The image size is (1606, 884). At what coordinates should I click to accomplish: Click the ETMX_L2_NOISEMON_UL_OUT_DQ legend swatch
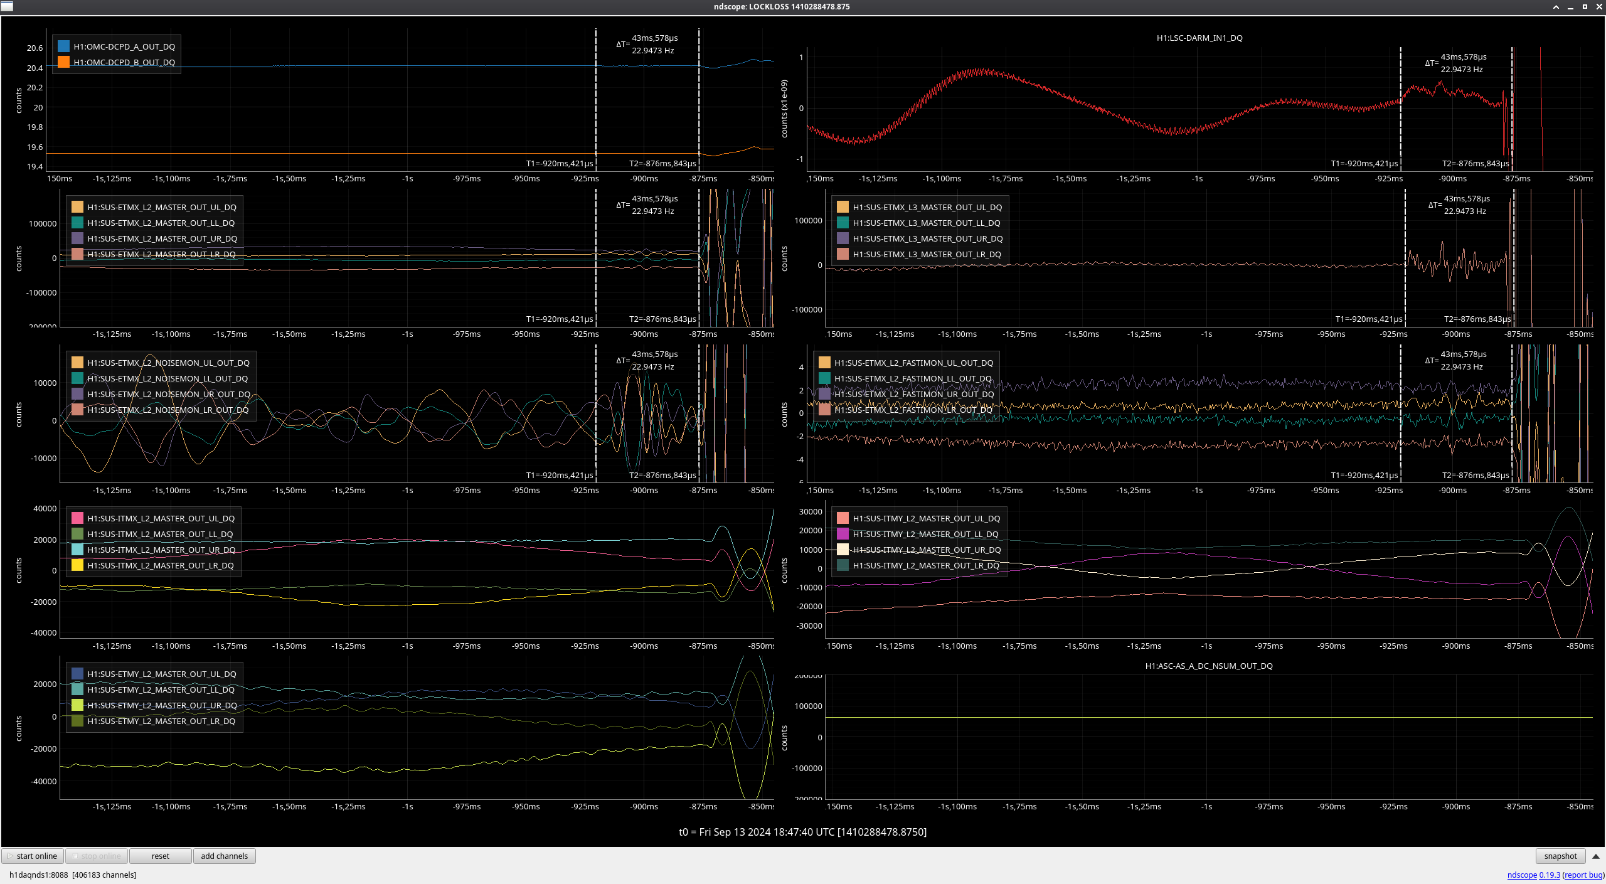click(x=77, y=363)
